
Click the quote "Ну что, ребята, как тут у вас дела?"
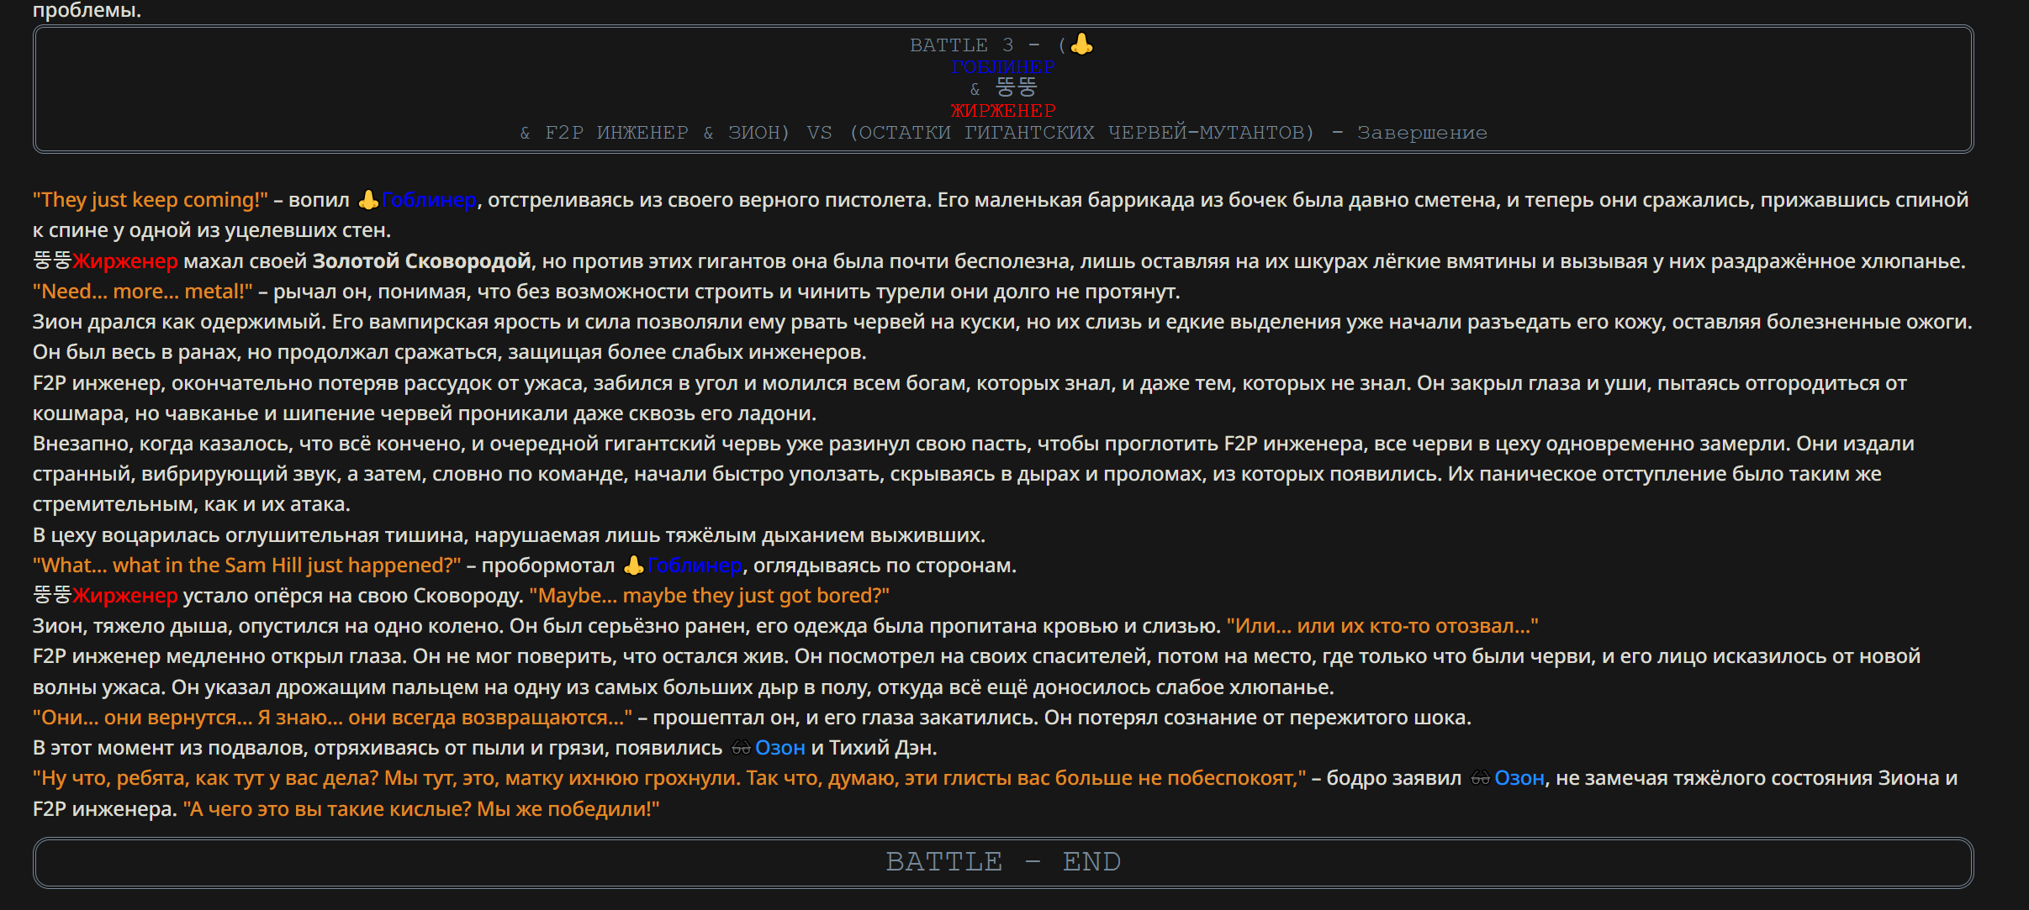pos(669,778)
